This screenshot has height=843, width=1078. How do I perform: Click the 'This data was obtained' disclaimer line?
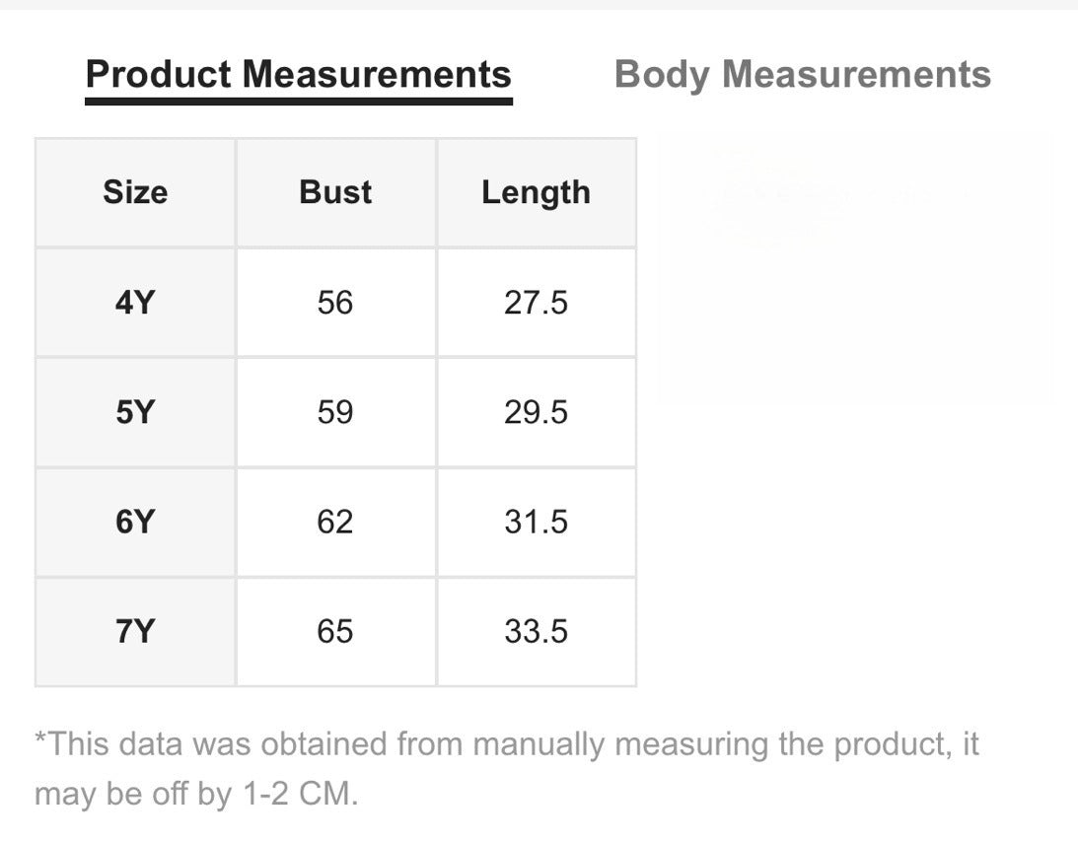507,744
